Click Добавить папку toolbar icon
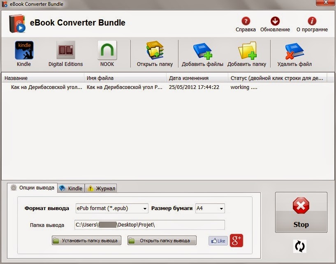336x264 pixels. pyautogui.click(x=247, y=50)
